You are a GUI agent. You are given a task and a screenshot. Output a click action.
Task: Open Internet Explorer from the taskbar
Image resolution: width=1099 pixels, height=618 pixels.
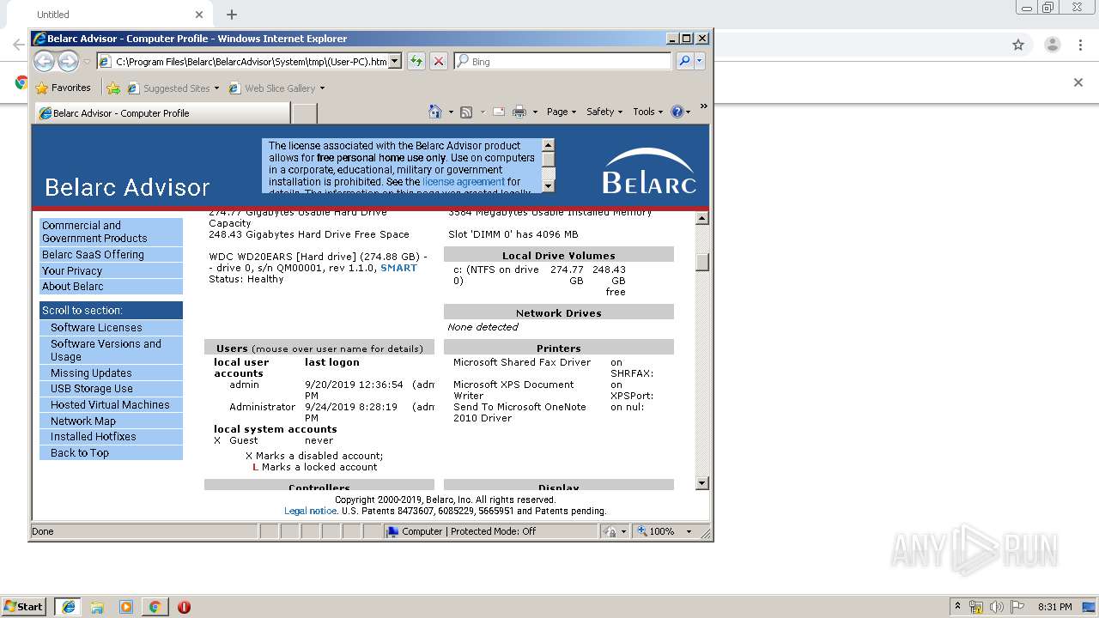68,607
